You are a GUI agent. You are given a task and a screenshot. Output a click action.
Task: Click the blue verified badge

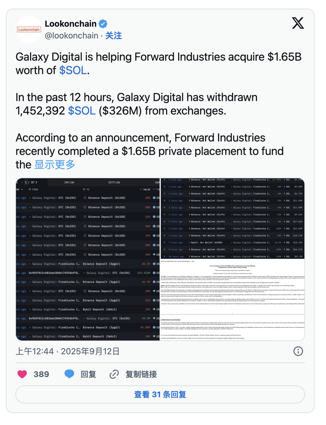coord(103,24)
